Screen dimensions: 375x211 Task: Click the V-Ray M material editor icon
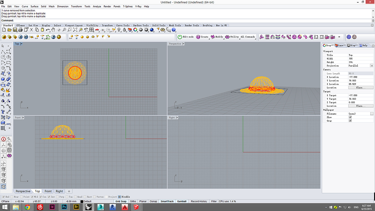[4, 37]
